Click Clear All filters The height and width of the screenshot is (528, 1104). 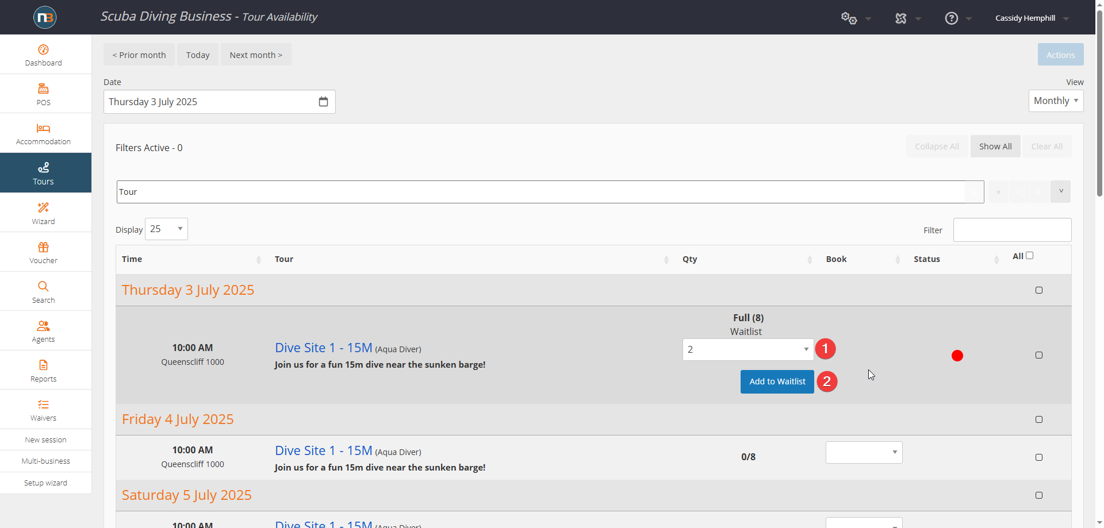pos(1046,147)
